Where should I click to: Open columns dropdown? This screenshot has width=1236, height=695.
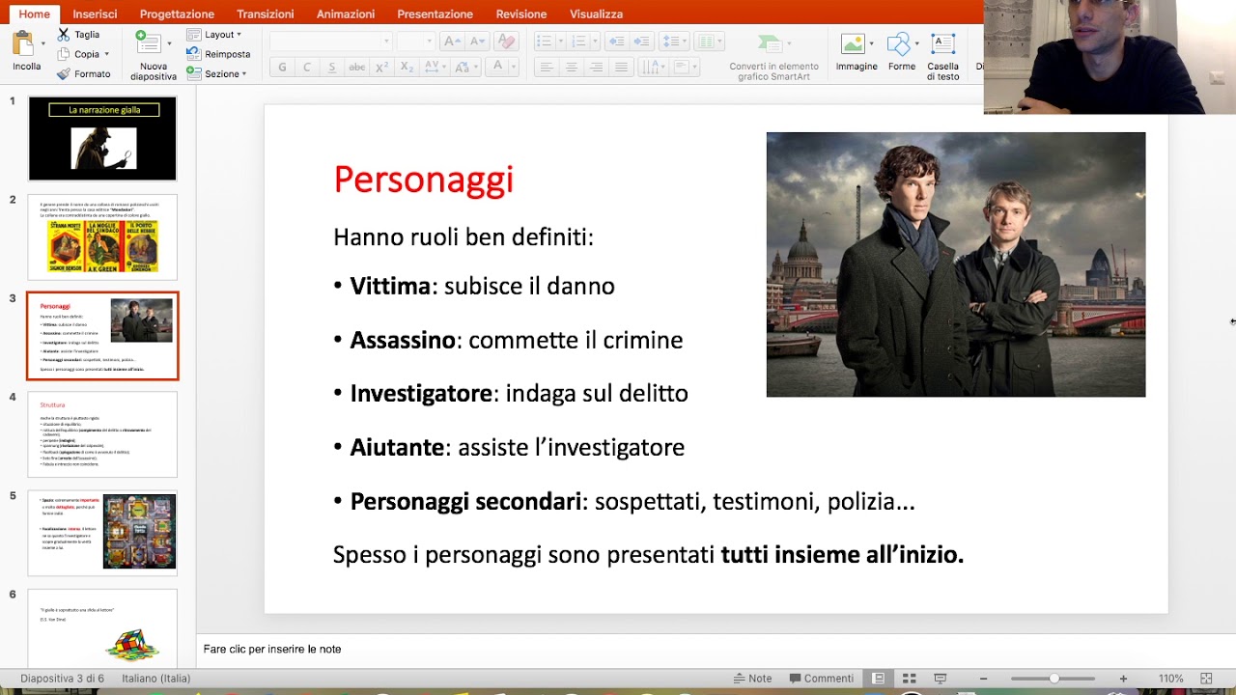[710, 42]
